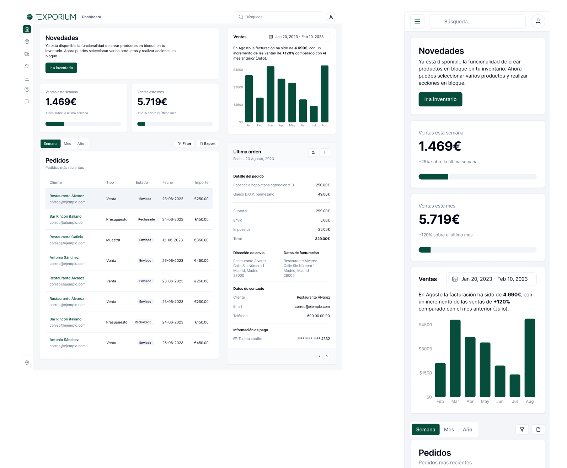Open the hamburger menu in mobile view
The width and height of the screenshot is (567, 468).
click(417, 22)
